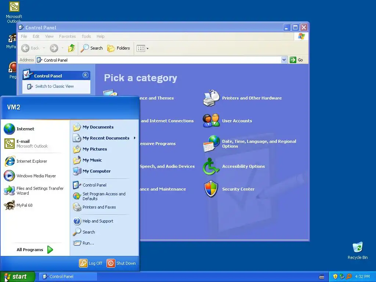The width and height of the screenshot is (376, 282).
Task: Select the Microsoft Outlook desktop icon
Action: 14,12
